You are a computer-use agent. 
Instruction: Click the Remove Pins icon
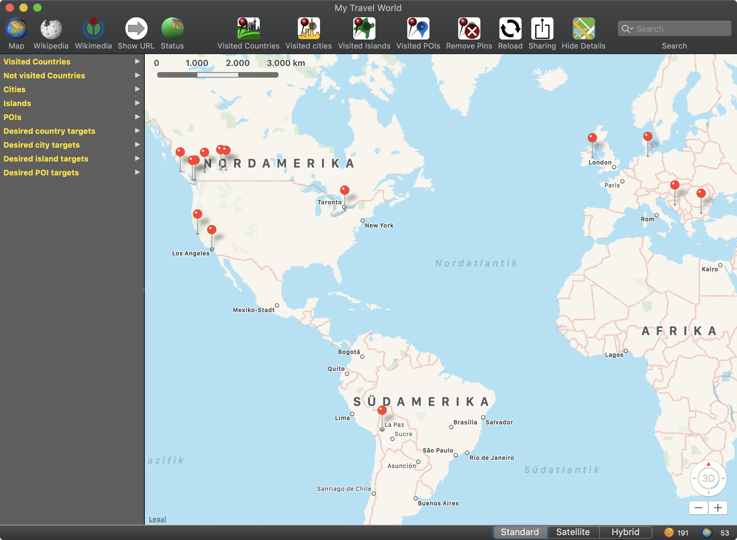[469, 28]
